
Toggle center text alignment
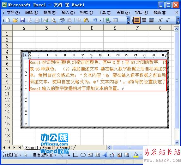coord(144,20)
